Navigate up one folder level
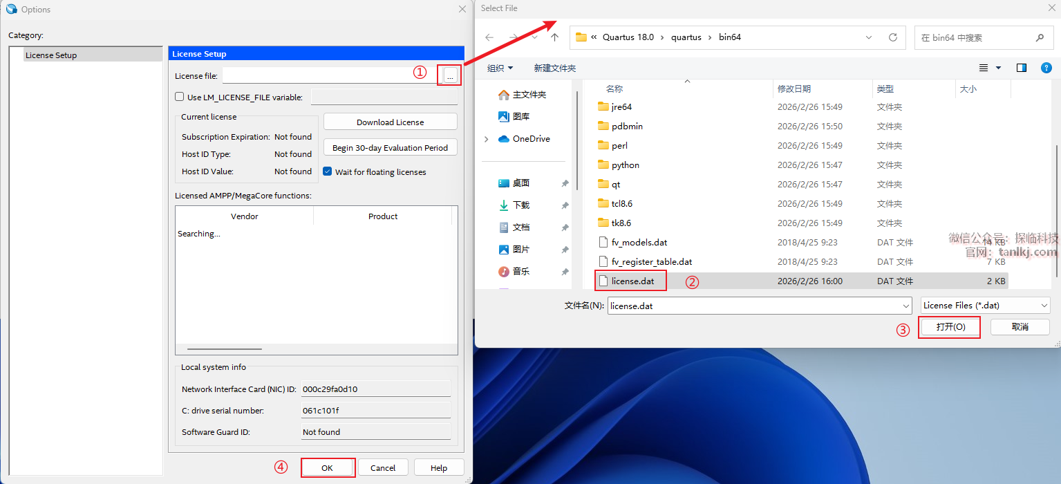The image size is (1061, 484). 554,37
